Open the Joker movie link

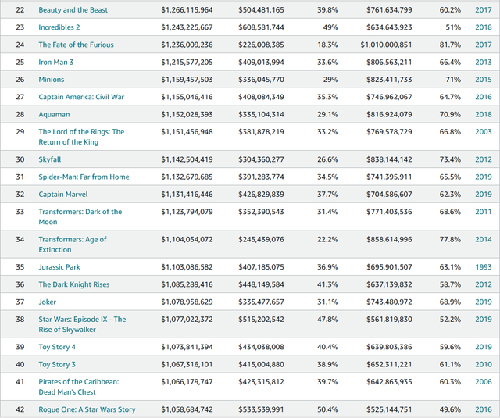[48, 302]
